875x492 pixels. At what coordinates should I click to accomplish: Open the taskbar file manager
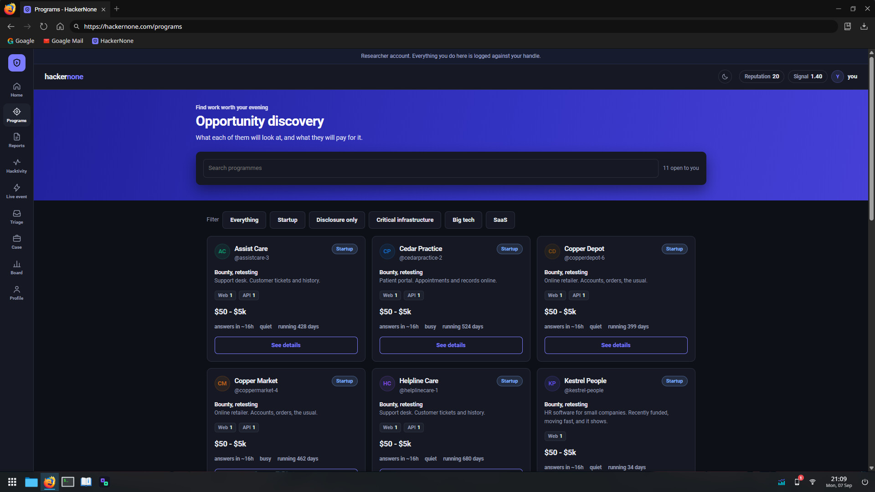[31, 482]
